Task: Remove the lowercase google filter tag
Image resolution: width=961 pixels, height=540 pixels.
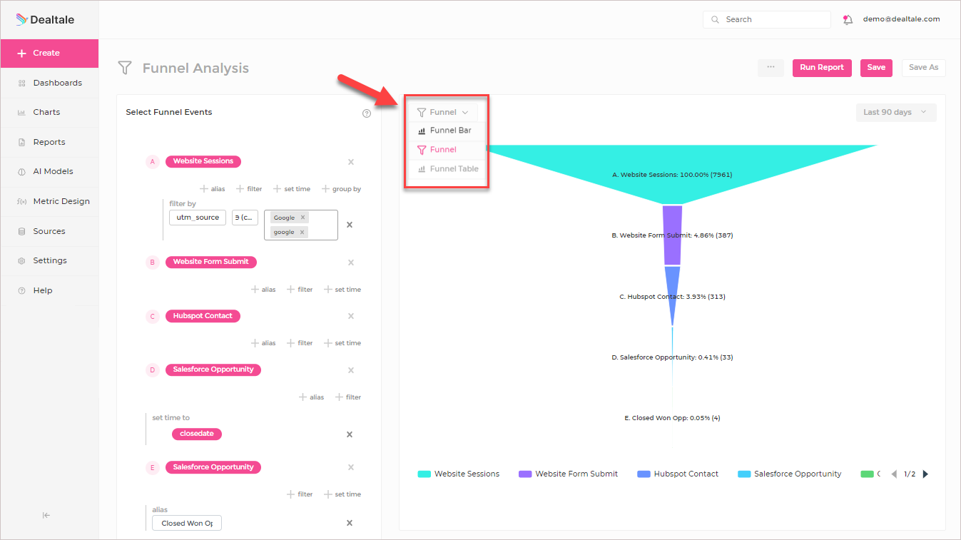Action: 302,232
